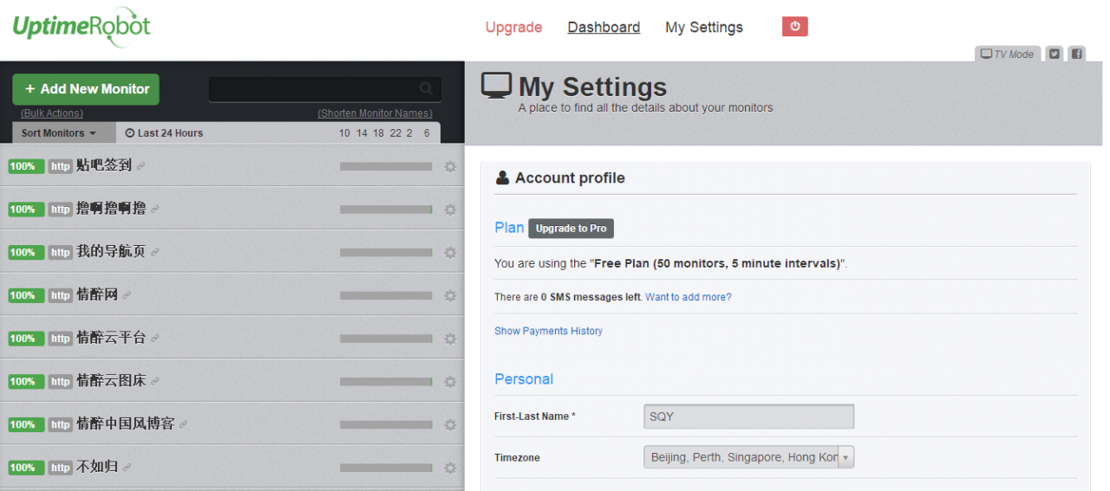This screenshot has height=491, width=1110.
Task: Go to the Dashboard menu item
Action: tap(604, 28)
